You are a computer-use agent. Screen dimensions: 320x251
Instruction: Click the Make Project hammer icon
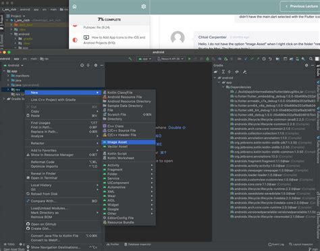tap(130, 59)
